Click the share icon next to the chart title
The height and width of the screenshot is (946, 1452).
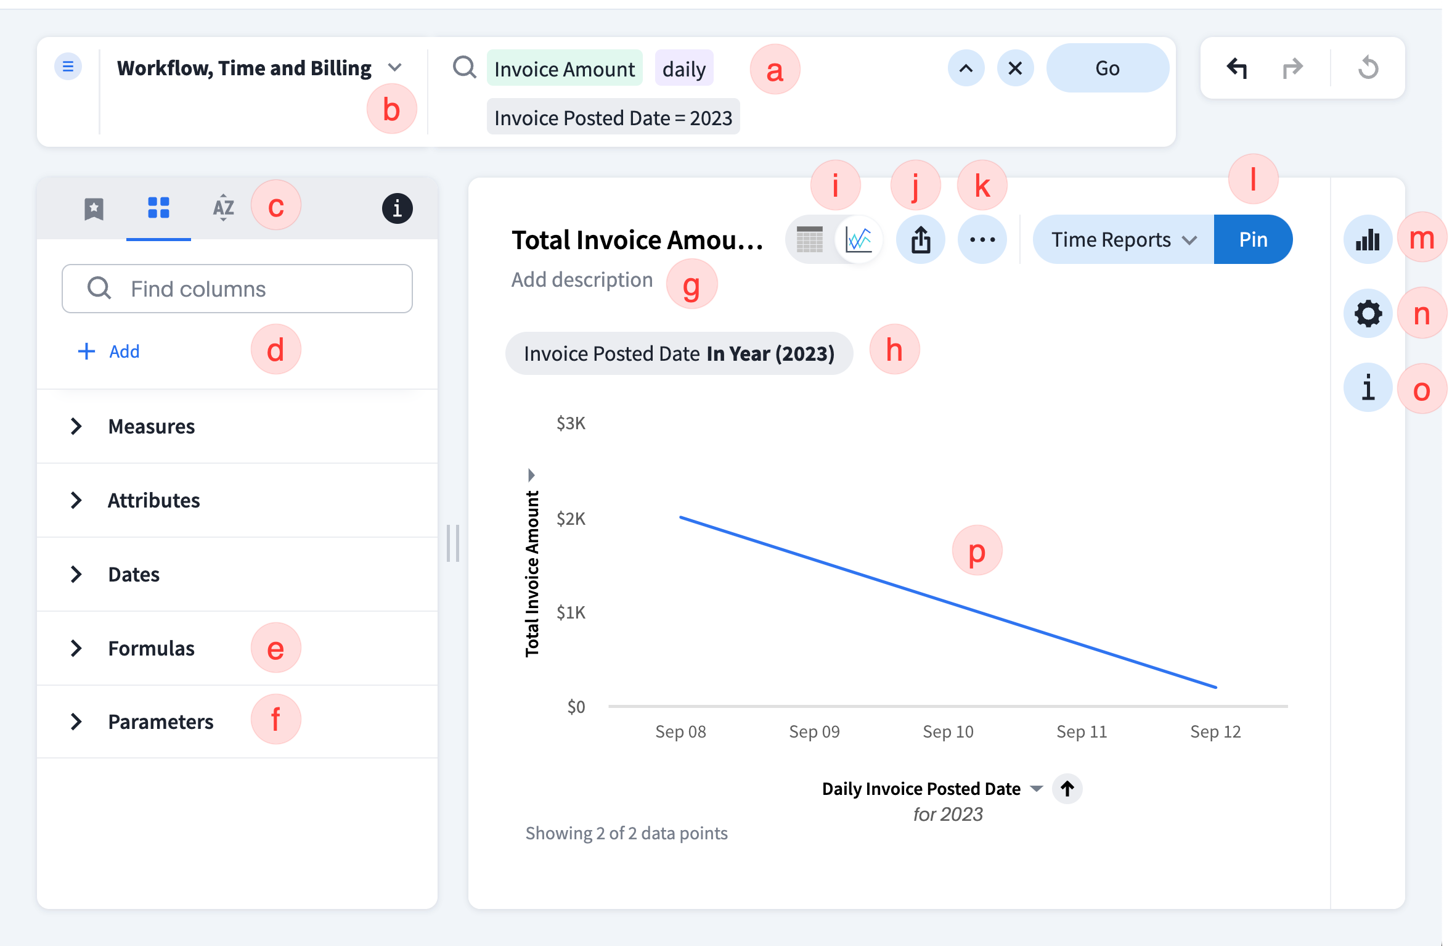(921, 240)
